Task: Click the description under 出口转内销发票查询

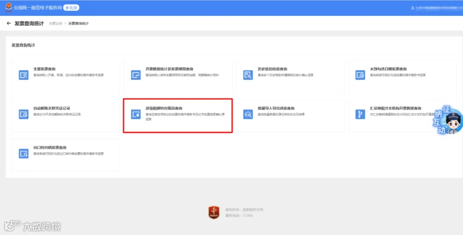Action: click(68, 154)
